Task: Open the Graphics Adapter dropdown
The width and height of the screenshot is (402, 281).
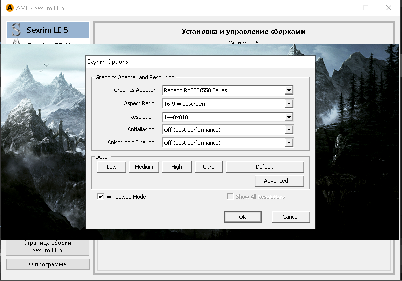Action: pyautogui.click(x=288, y=90)
